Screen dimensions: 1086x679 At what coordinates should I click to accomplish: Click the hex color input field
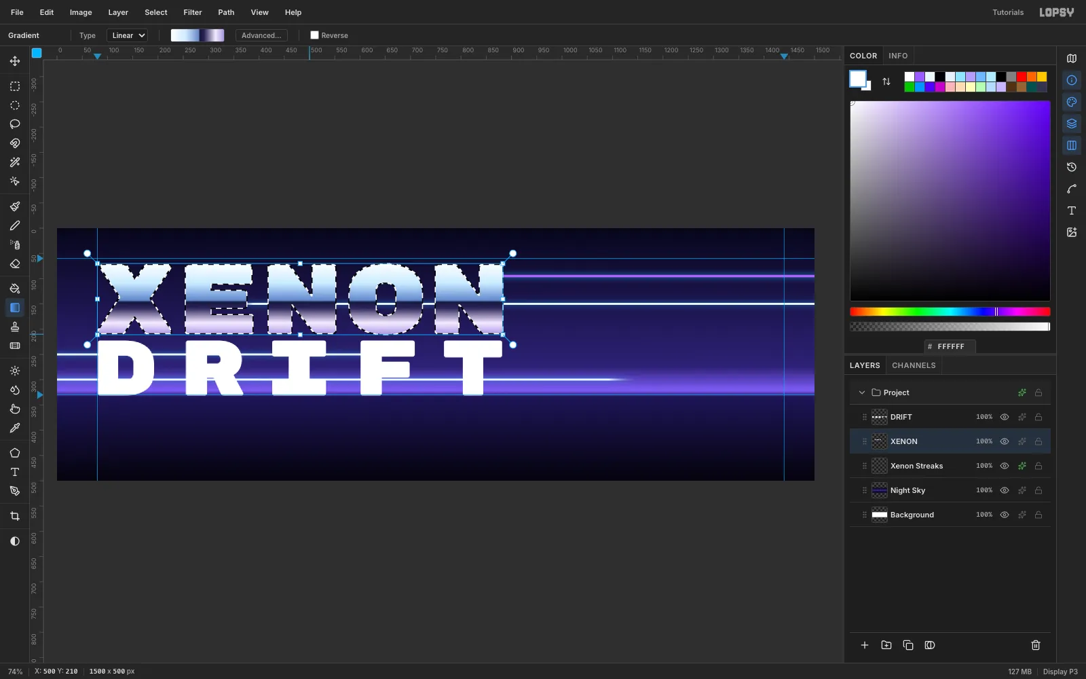coord(950,346)
